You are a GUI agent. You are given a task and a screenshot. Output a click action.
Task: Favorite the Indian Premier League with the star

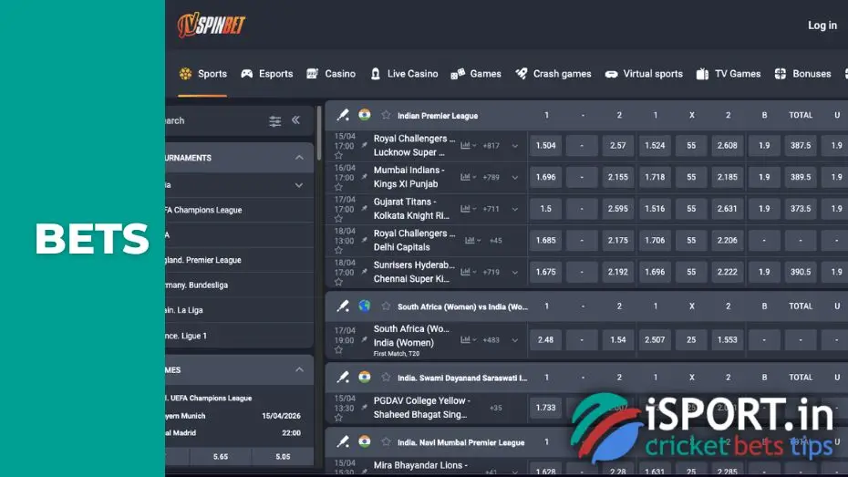pyautogui.click(x=386, y=115)
